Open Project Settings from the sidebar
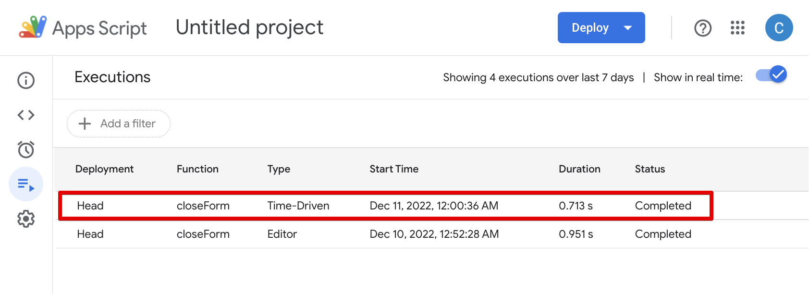809x294 pixels. click(25, 219)
